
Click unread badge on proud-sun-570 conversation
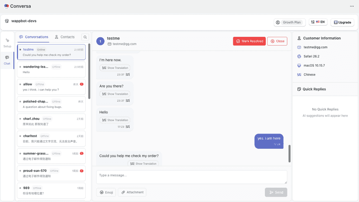point(82,171)
